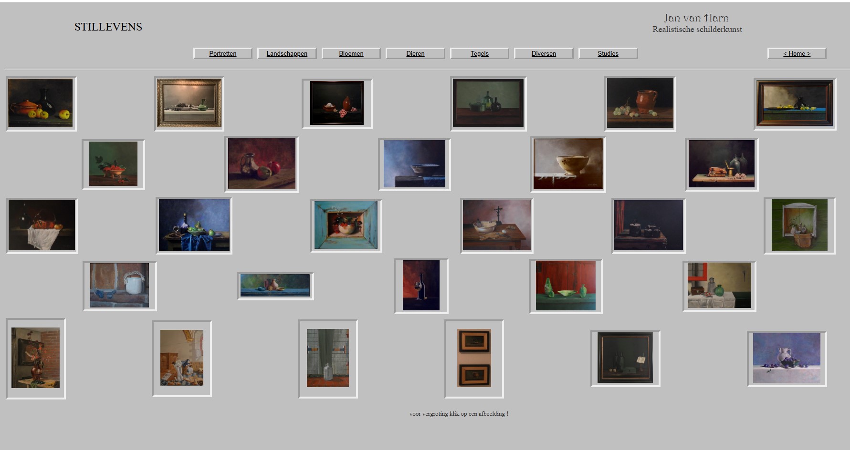Open the turquoise wooden niche fruit bowl painting
The height and width of the screenshot is (450, 850).
[346, 225]
